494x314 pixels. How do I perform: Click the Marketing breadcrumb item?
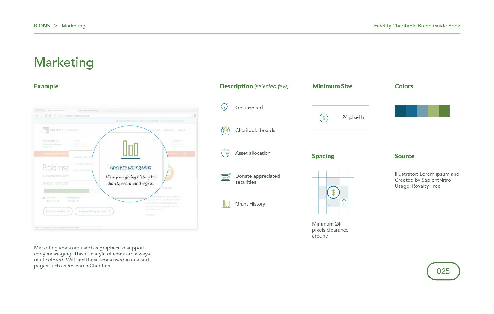coord(74,26)
